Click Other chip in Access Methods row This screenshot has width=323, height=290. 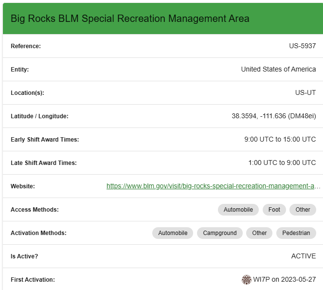[303, 210]
